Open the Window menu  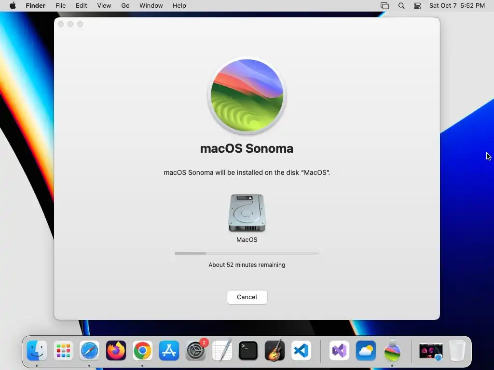[151, 6]
